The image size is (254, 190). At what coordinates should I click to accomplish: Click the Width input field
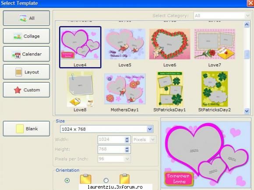111,140
